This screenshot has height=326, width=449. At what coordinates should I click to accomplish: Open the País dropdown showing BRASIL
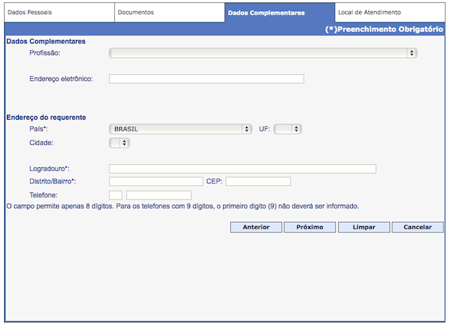pos(180,129)
